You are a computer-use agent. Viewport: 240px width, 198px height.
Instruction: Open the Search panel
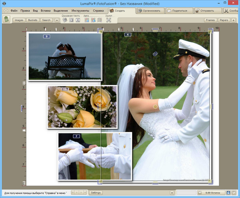click(46, 20)
